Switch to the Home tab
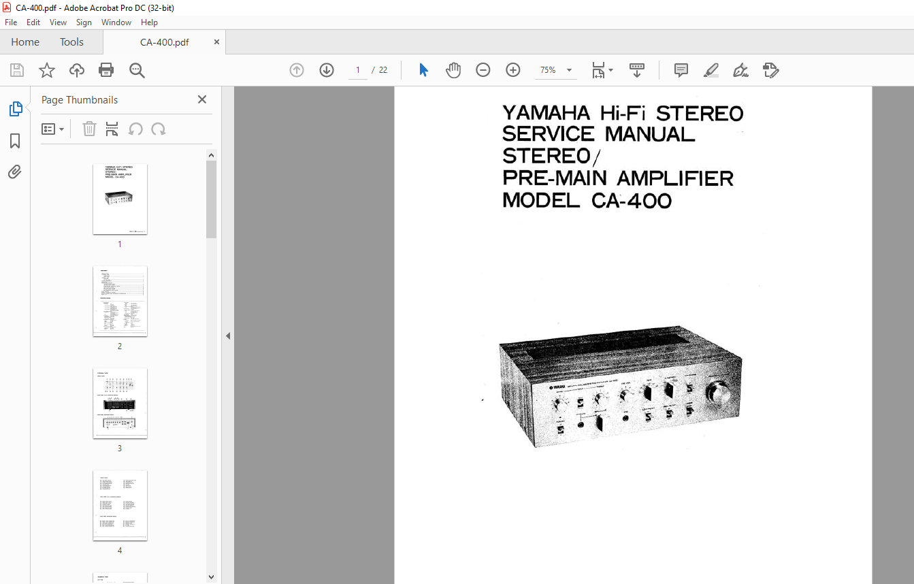The height and width of the screenshot is (584, 914). 25,42
